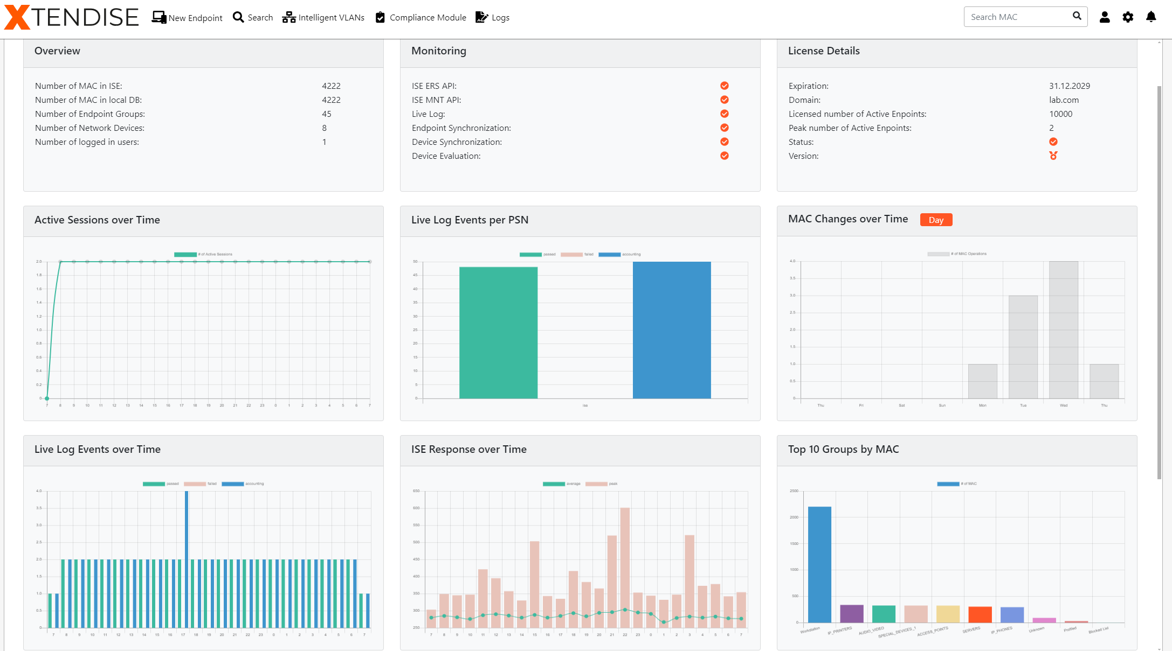
Task: Toggle the peak legend in ISE Response chart
Action: pos(596,484)
